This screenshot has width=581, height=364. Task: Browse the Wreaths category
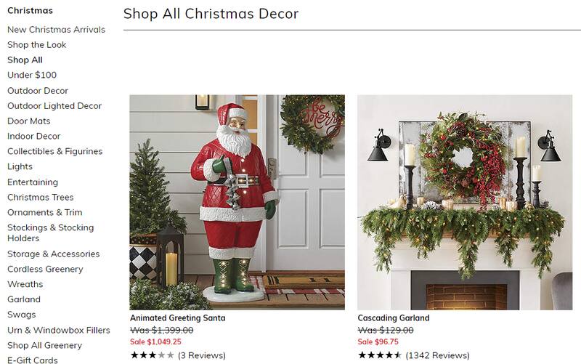pos(25,284)
